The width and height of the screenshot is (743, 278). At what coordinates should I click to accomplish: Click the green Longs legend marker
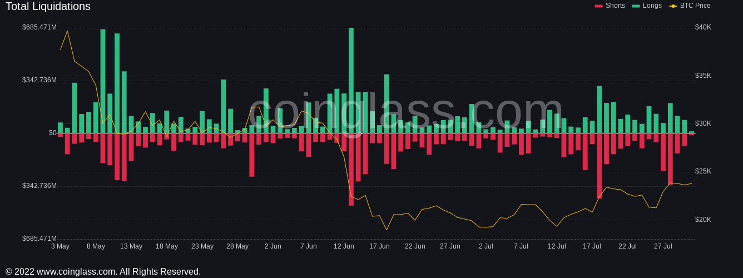pyautogui.click(x=636, y=6)
